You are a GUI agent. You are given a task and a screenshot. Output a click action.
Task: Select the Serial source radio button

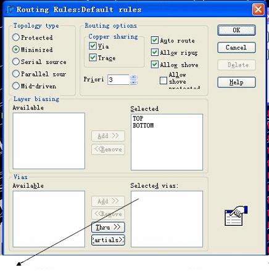(15, 62)
